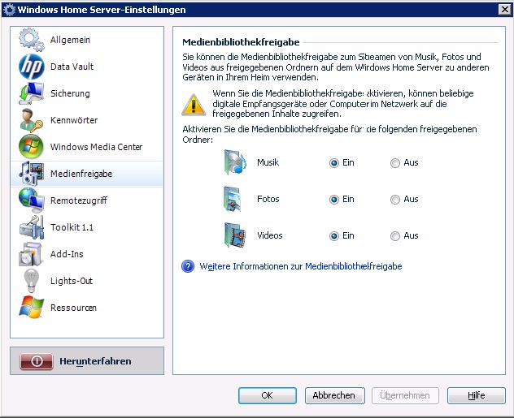This screenshot has height=418, width=514.
Task: Click the Lights-Out light bulb icon
Action: coord(31,281)
